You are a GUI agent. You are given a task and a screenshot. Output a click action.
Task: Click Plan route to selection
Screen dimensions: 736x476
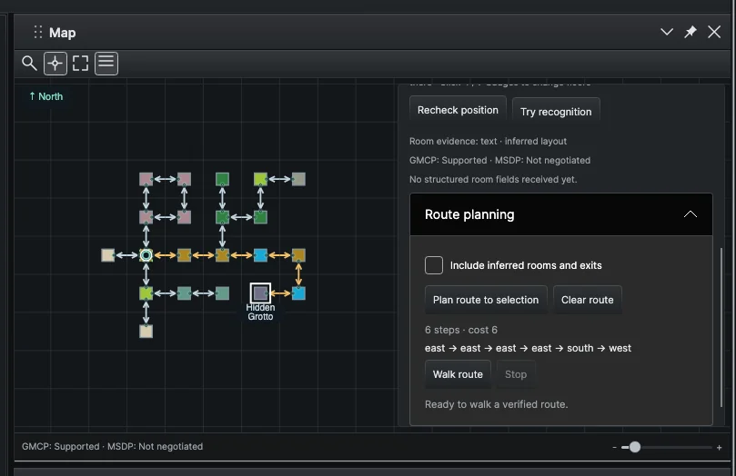pos(486,300)
